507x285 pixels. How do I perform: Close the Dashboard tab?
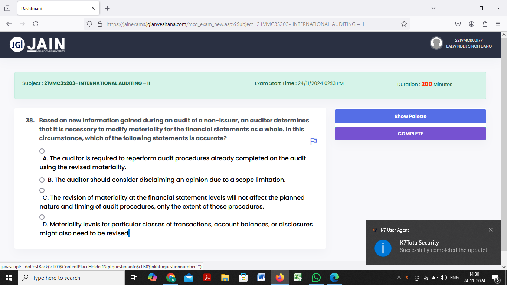[x=93, y=8]
